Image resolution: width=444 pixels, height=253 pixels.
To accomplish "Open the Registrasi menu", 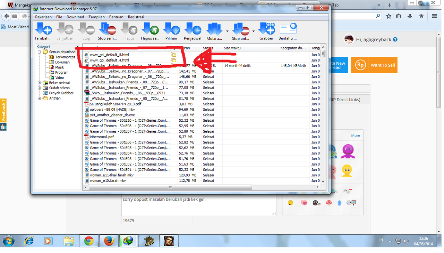I will click(136, 17).
